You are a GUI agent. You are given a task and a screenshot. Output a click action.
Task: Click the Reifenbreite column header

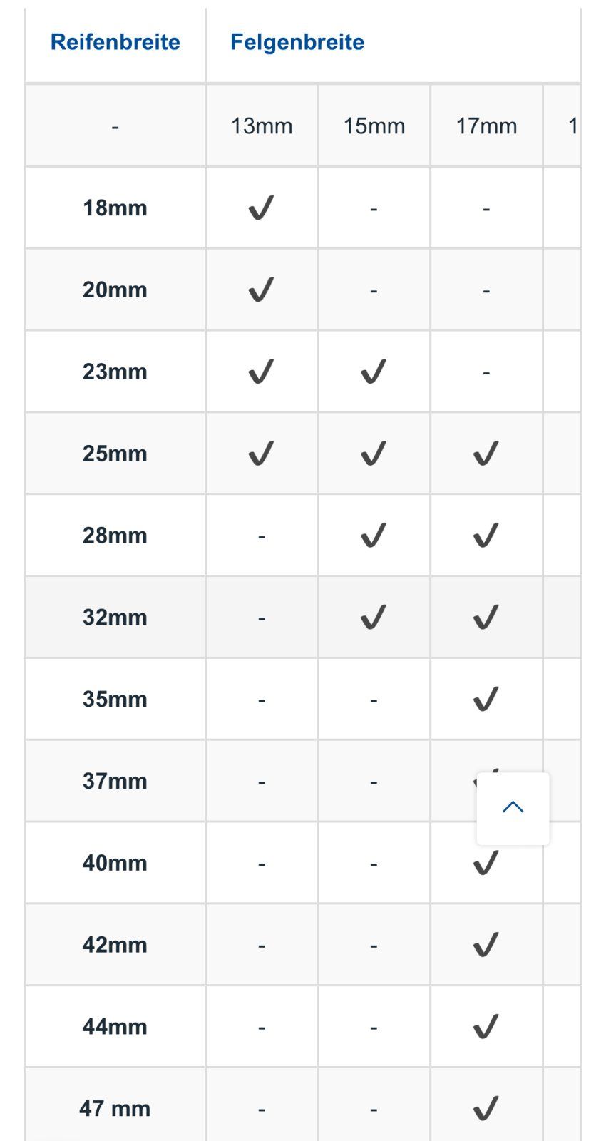[115, 42]
